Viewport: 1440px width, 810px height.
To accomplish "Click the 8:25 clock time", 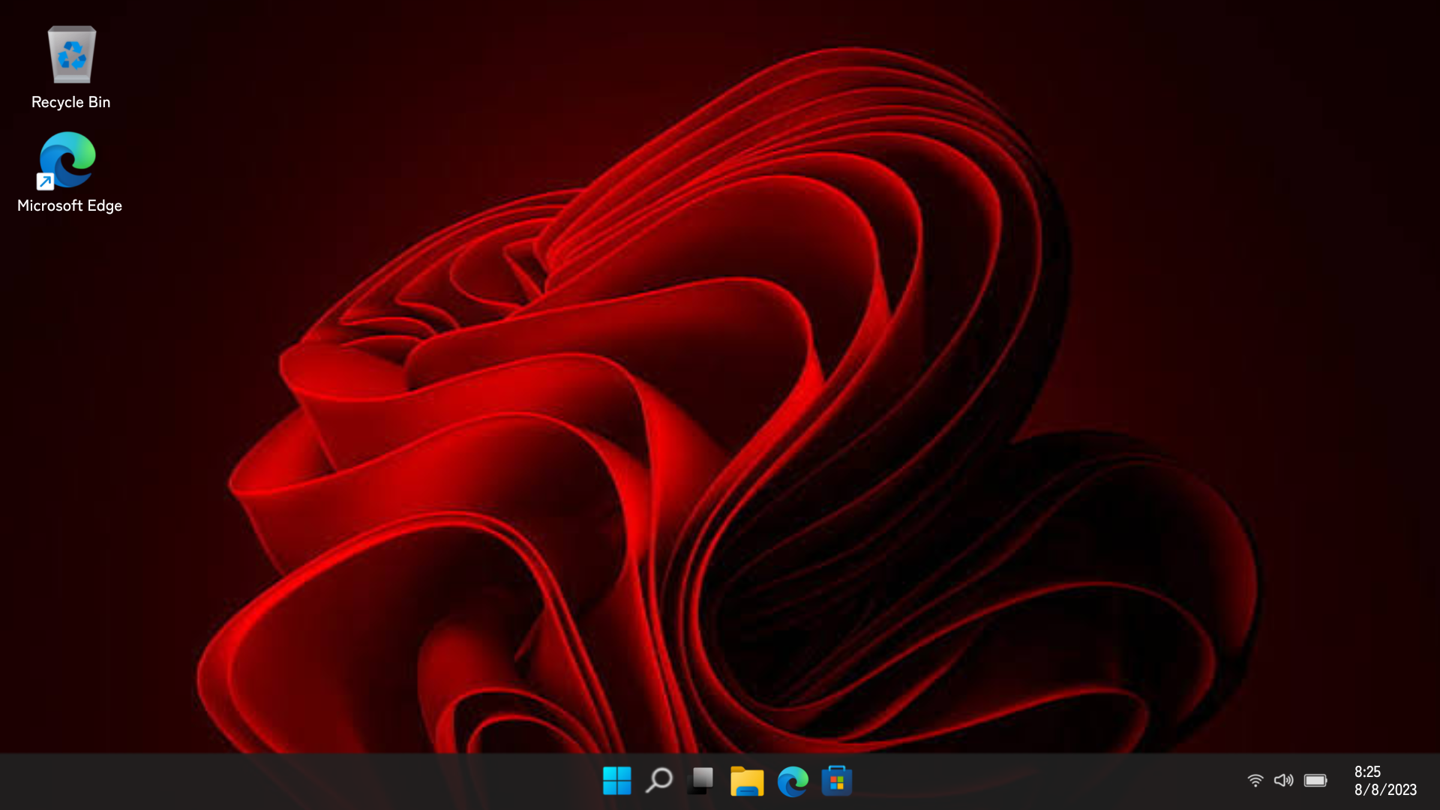I will (1367, 772).
